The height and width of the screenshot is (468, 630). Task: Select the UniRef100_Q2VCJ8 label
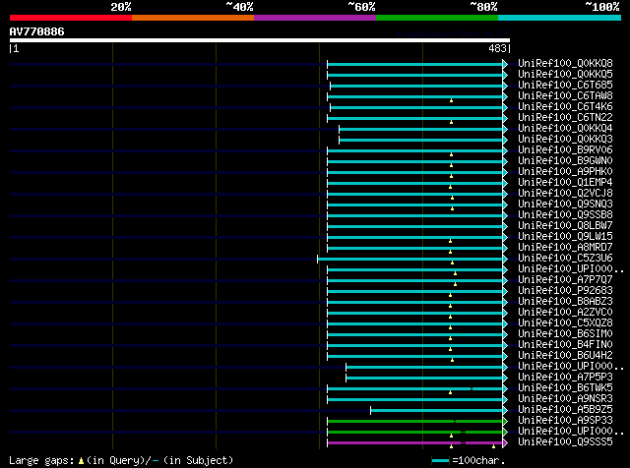click(x=565, y=194)
